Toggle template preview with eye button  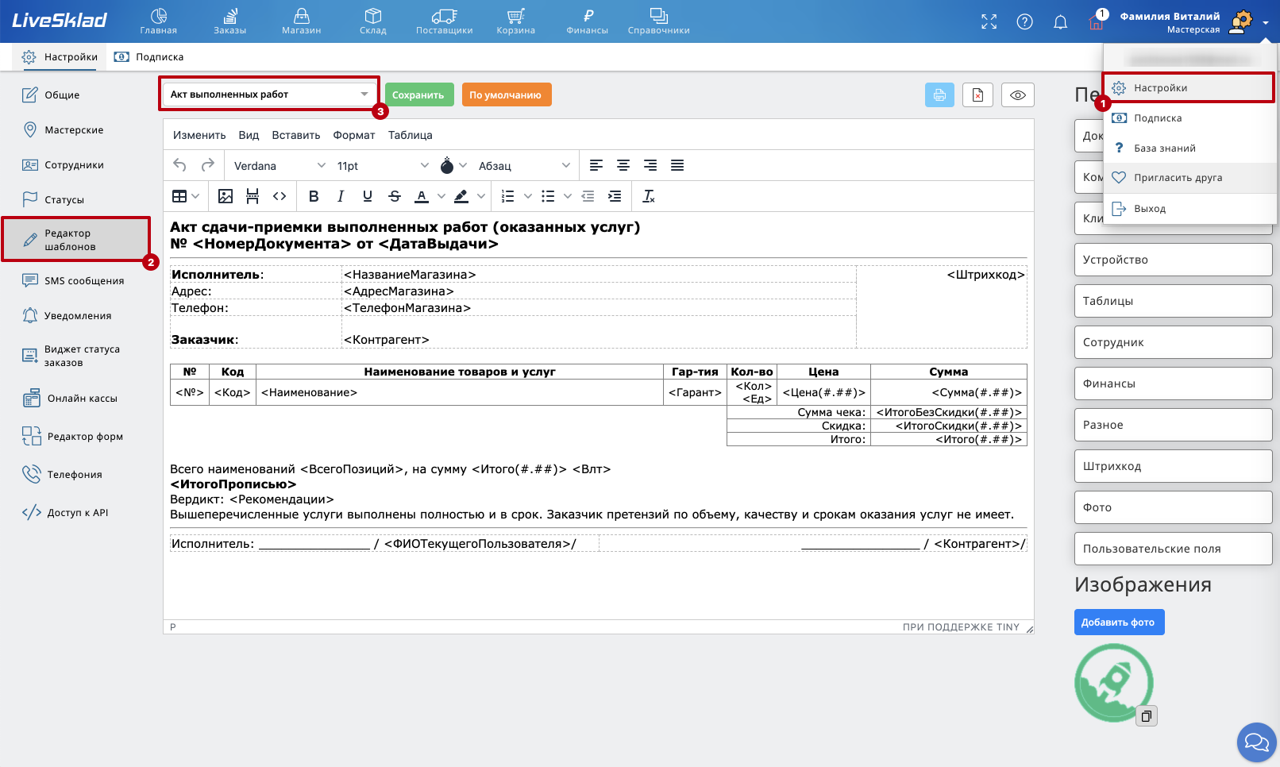pos(1018,94)
